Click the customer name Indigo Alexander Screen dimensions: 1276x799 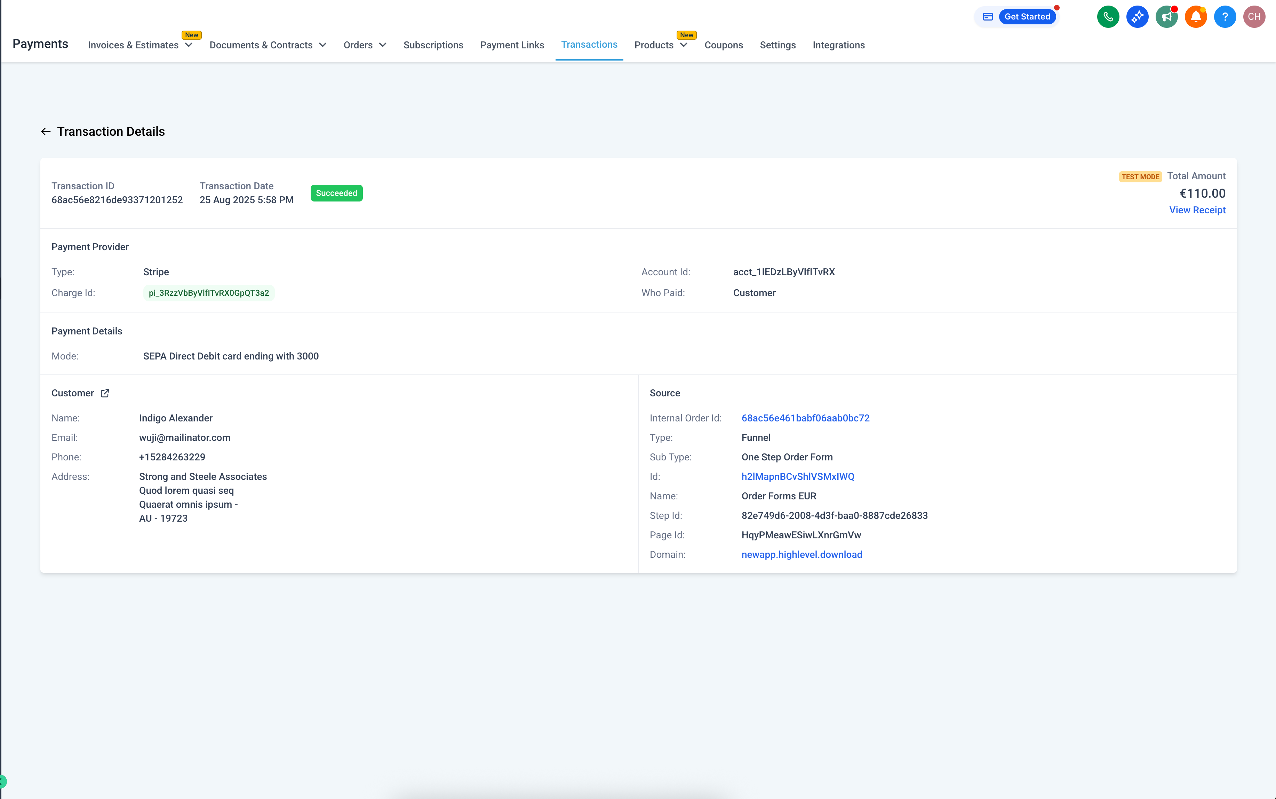click(175, 418)
